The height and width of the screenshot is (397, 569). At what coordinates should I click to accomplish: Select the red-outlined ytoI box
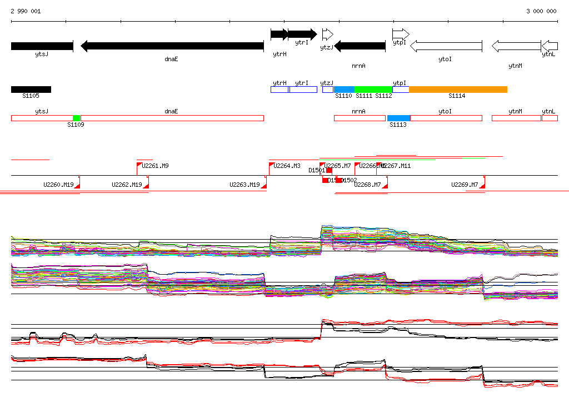(x=446, y=118)
